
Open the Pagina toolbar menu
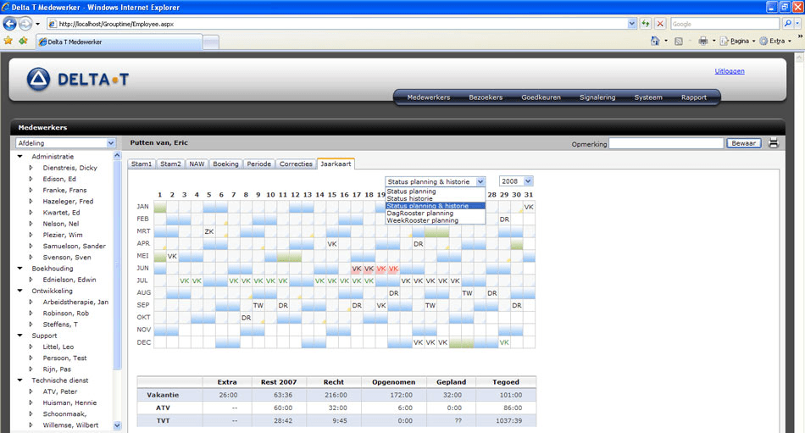coord(738,41)
